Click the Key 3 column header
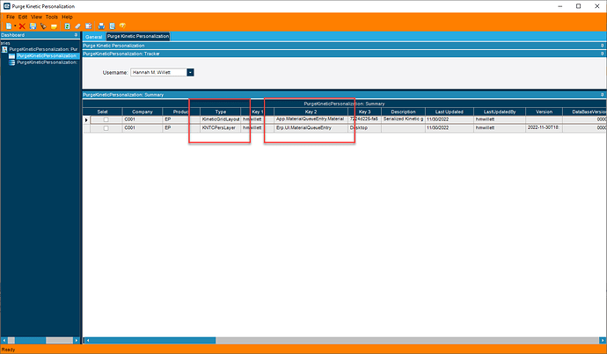 click(364, 112)
